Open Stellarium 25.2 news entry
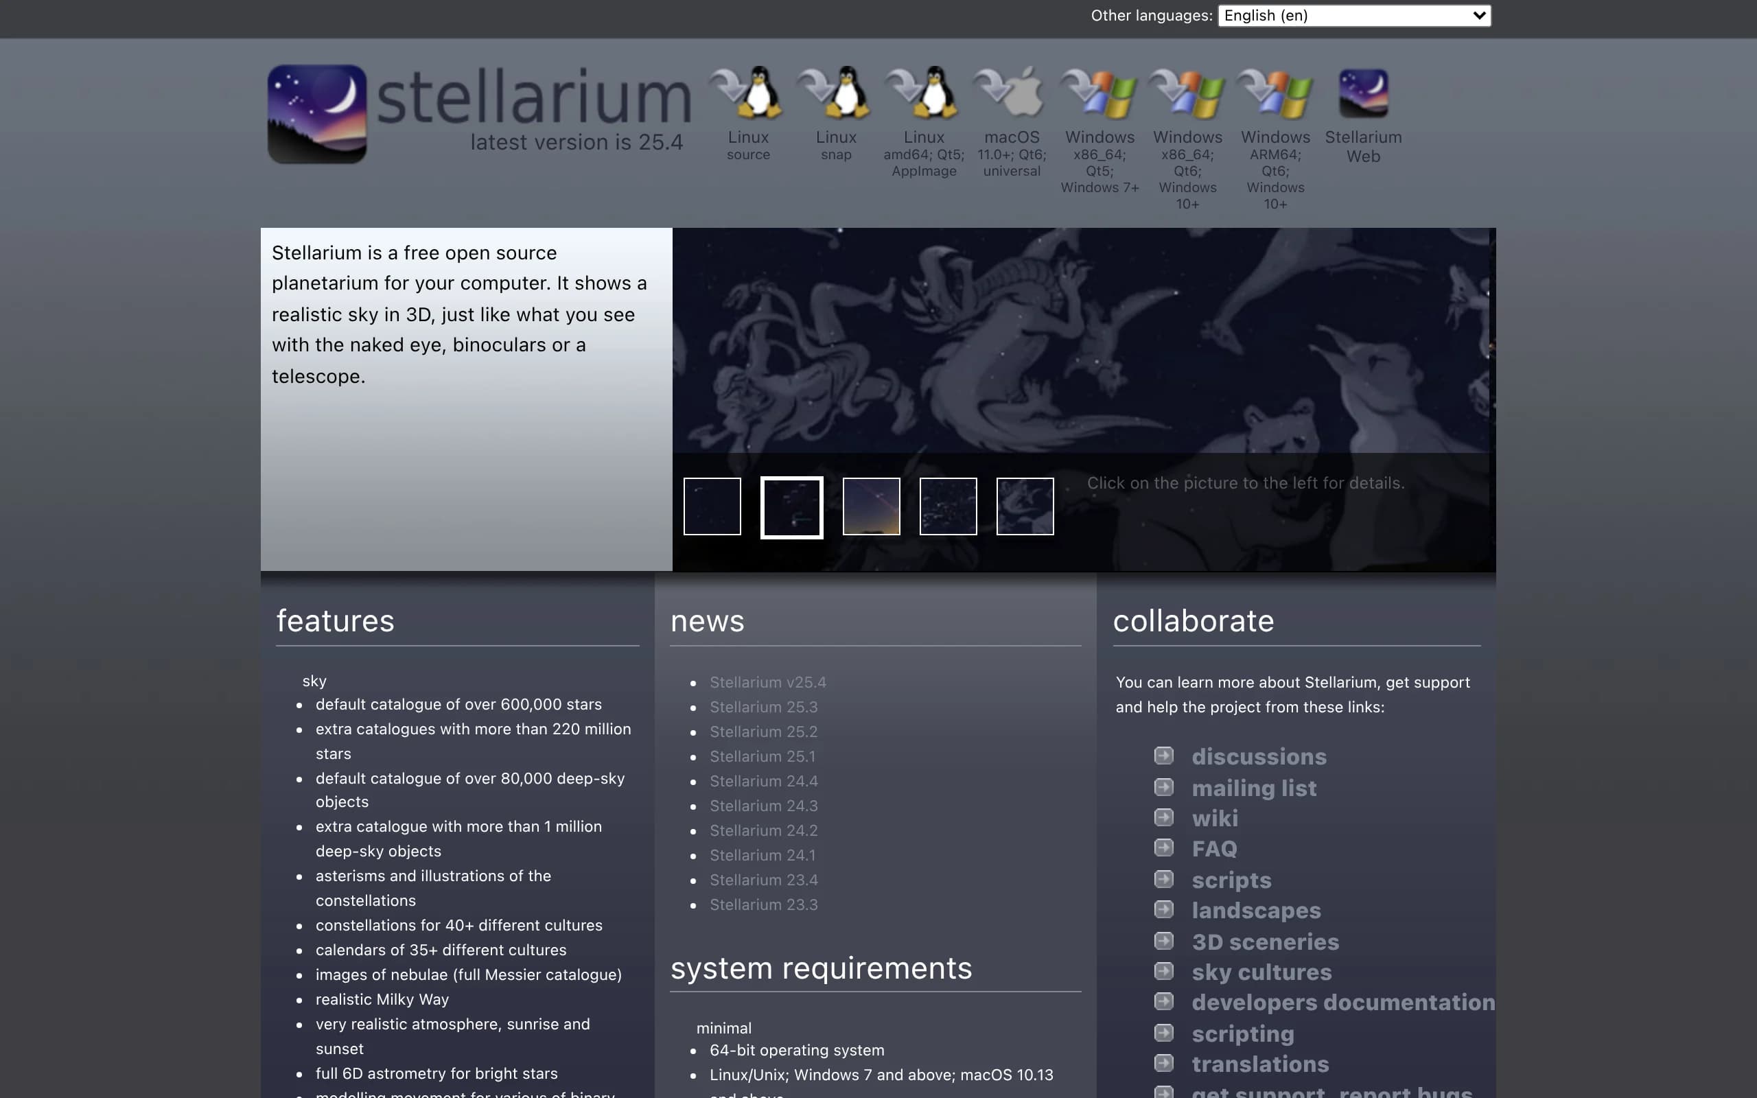The image size is (1757, 1098). [x=764, y=732]
